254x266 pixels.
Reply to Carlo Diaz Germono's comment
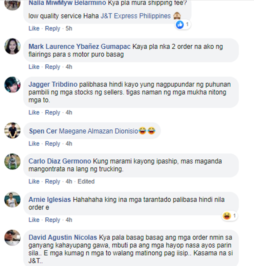[x=52, y=181]
